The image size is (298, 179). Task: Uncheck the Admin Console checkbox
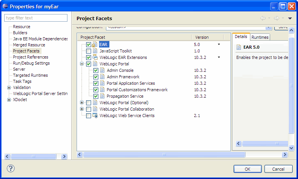point(96,70)
